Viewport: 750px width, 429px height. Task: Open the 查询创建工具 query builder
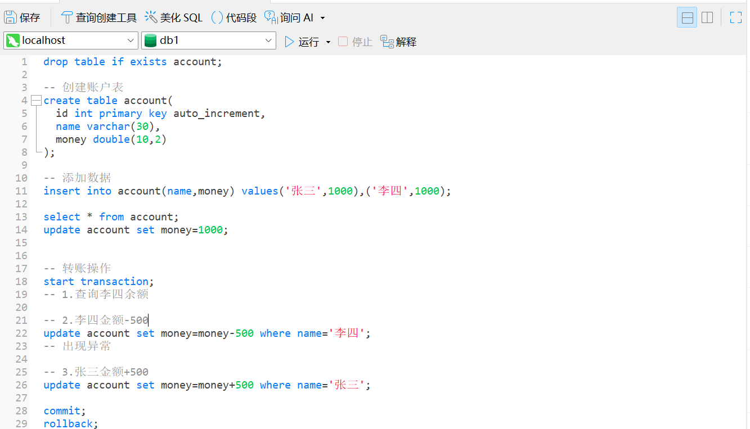pos(98,17)
